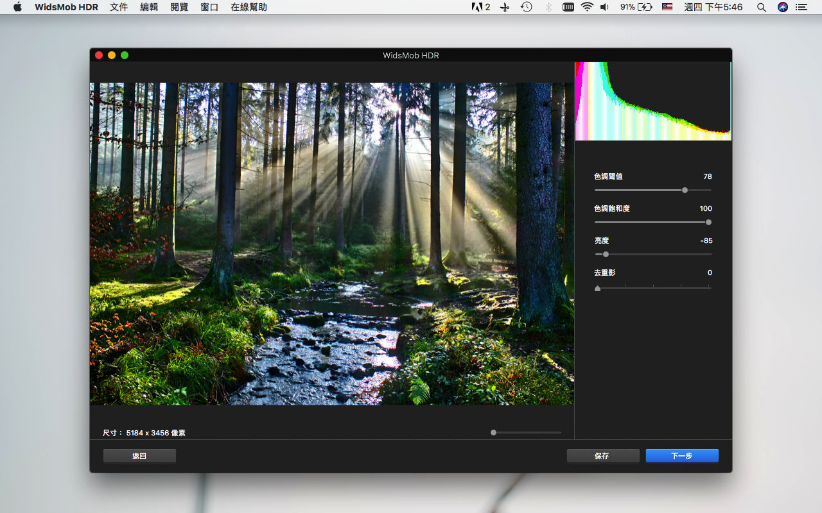Click the image zoom slider handle
Screen dimensions: 822x513
coord(493,432)
